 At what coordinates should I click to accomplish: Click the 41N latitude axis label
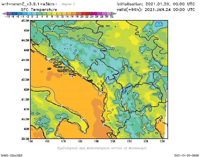point(27,109)
